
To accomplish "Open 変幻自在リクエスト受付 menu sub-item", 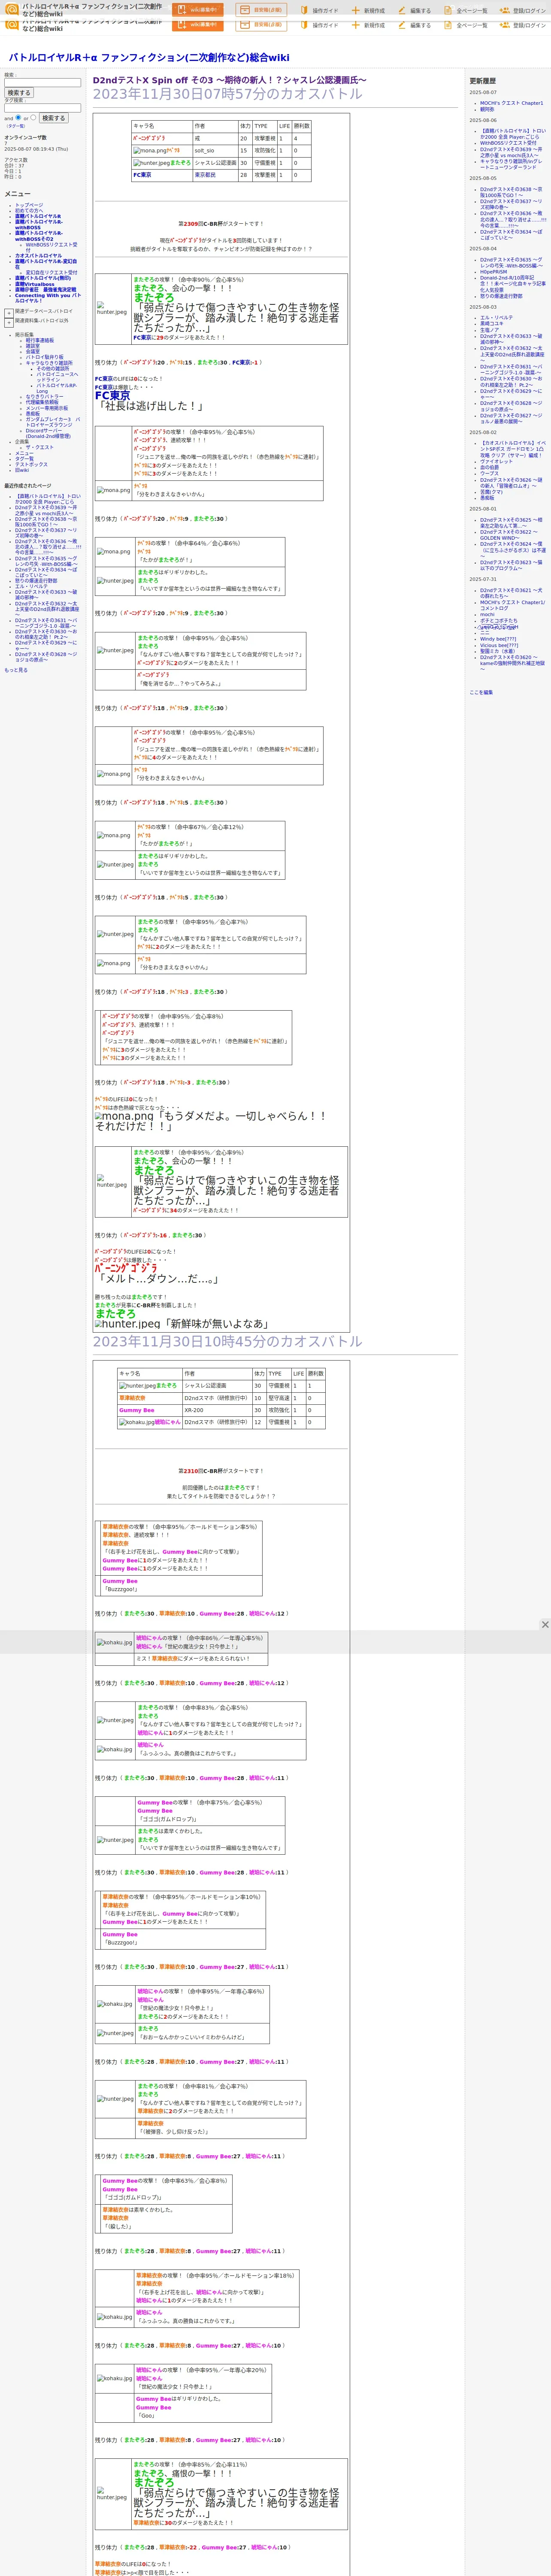I will click(51, 272).
